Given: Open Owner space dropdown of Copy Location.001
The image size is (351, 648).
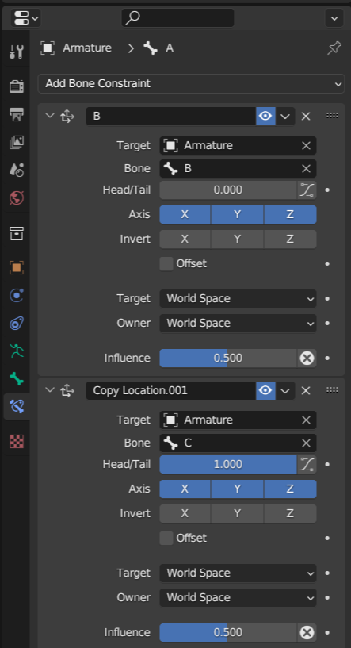Looking at the screenshot, I should coord(238,597).
